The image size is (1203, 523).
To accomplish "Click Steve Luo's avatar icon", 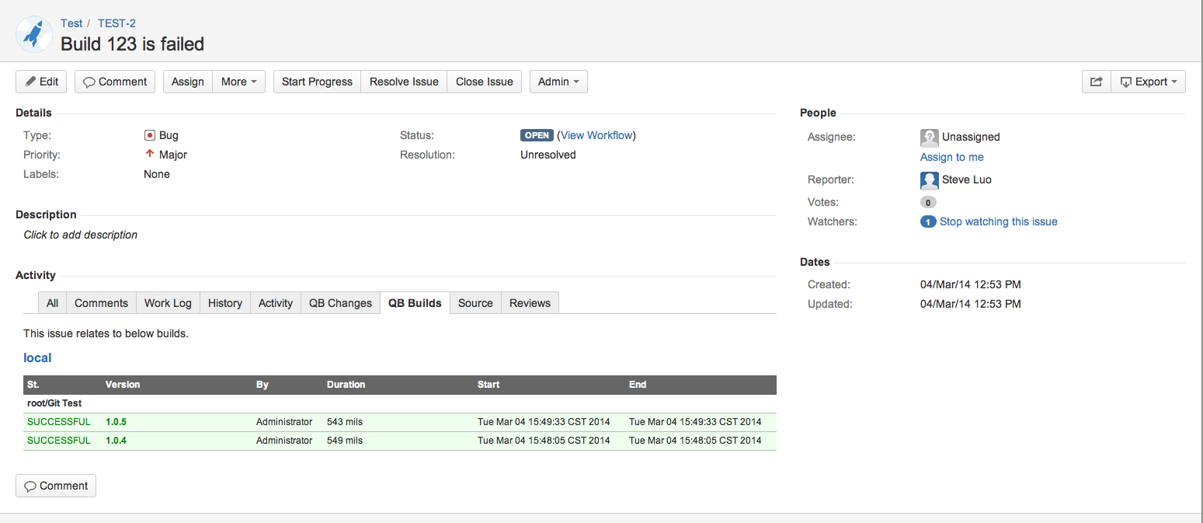I will coord(929,180).
